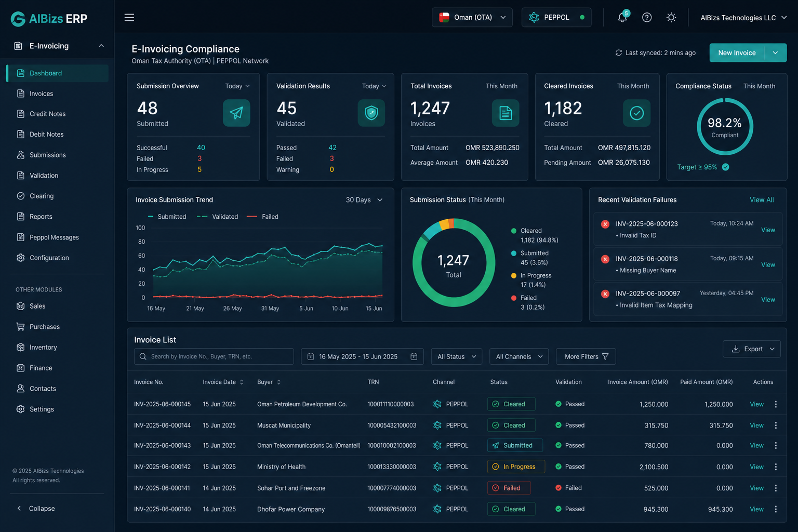Open the 30 Days trend dropdown

coord(364,200)
